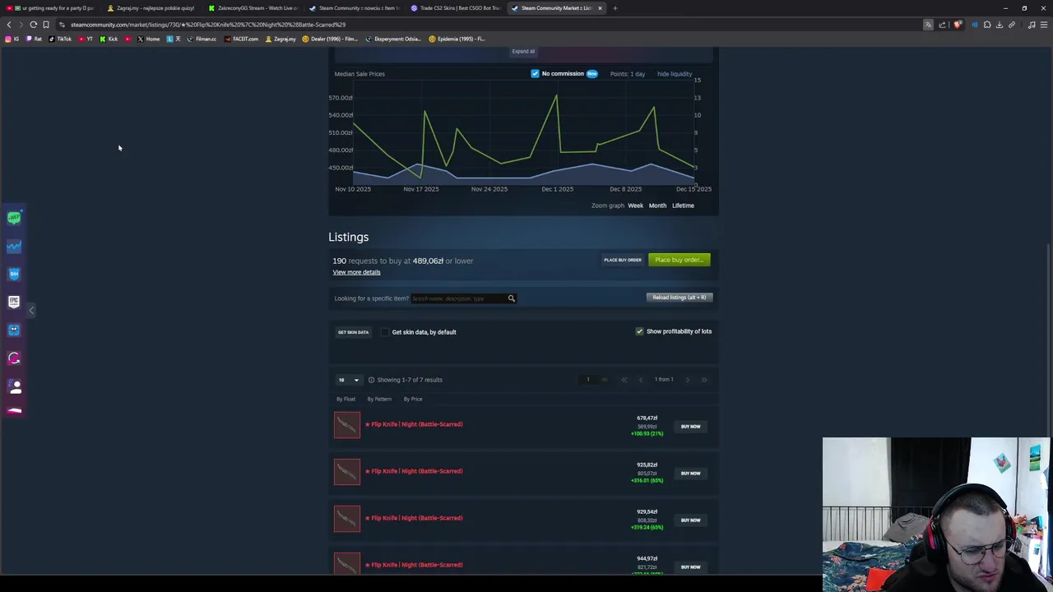Click the green chat icon in left sidebar

(14, 218)
